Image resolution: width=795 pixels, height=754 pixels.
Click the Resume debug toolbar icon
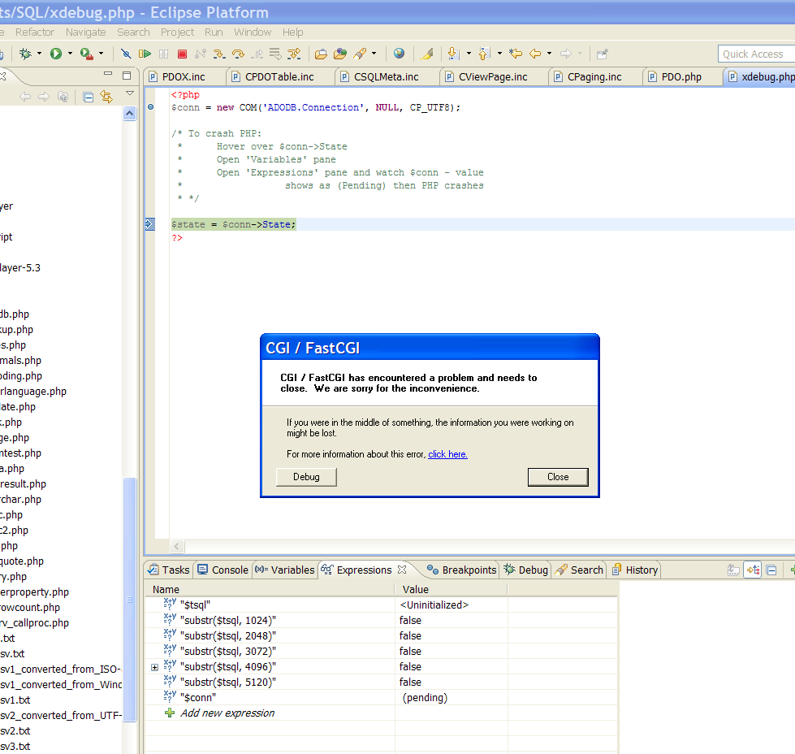(x=145, y=54)
